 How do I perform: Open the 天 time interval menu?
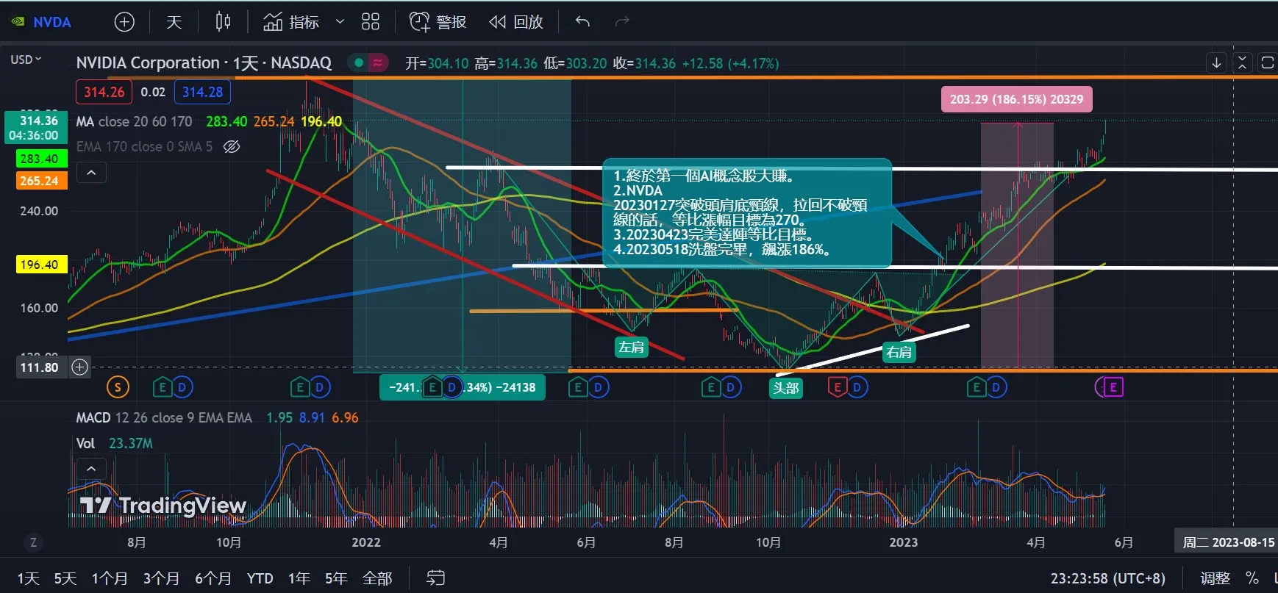pos(174,22)
